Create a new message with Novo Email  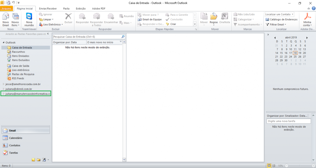(6, 20)
